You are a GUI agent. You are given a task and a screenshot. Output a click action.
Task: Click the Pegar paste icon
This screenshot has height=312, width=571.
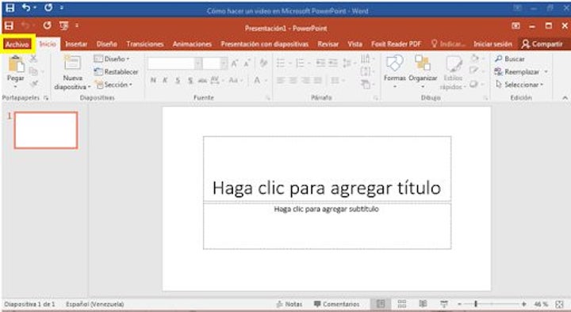pos(16,64)
